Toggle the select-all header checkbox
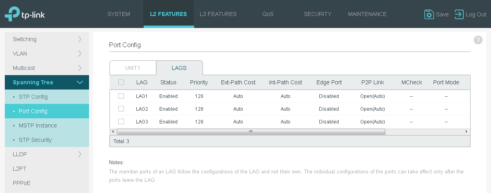This screenshot has height=193, width=491. point(121,82)
